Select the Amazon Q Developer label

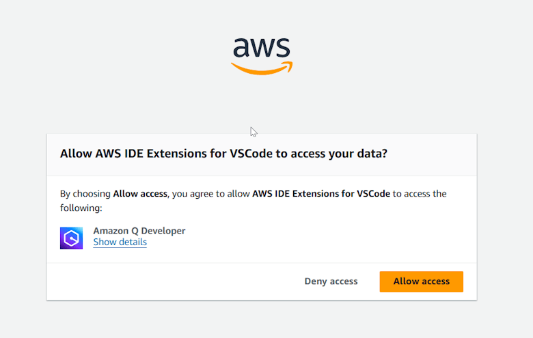(x=139, y=231)
